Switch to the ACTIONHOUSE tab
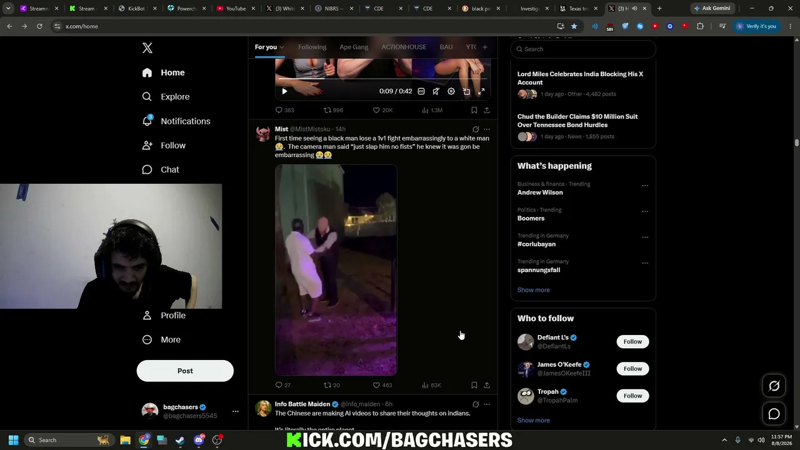This screenshot has width=800, height=450. pyautogui.click(x=404, y=47)
